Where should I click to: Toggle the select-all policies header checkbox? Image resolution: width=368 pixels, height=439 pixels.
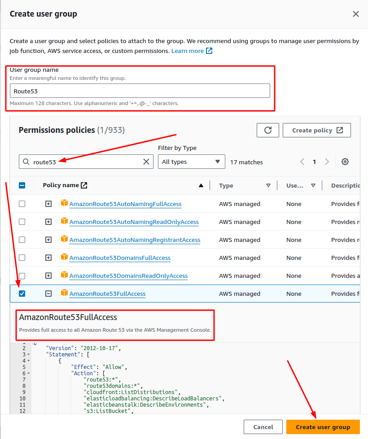[22, 185]
